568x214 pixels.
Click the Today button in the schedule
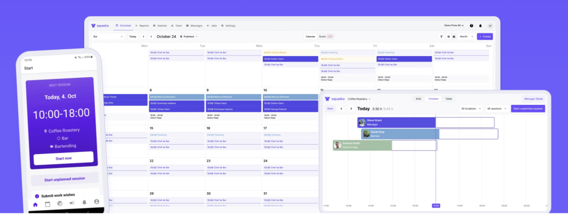pos(133,37)
